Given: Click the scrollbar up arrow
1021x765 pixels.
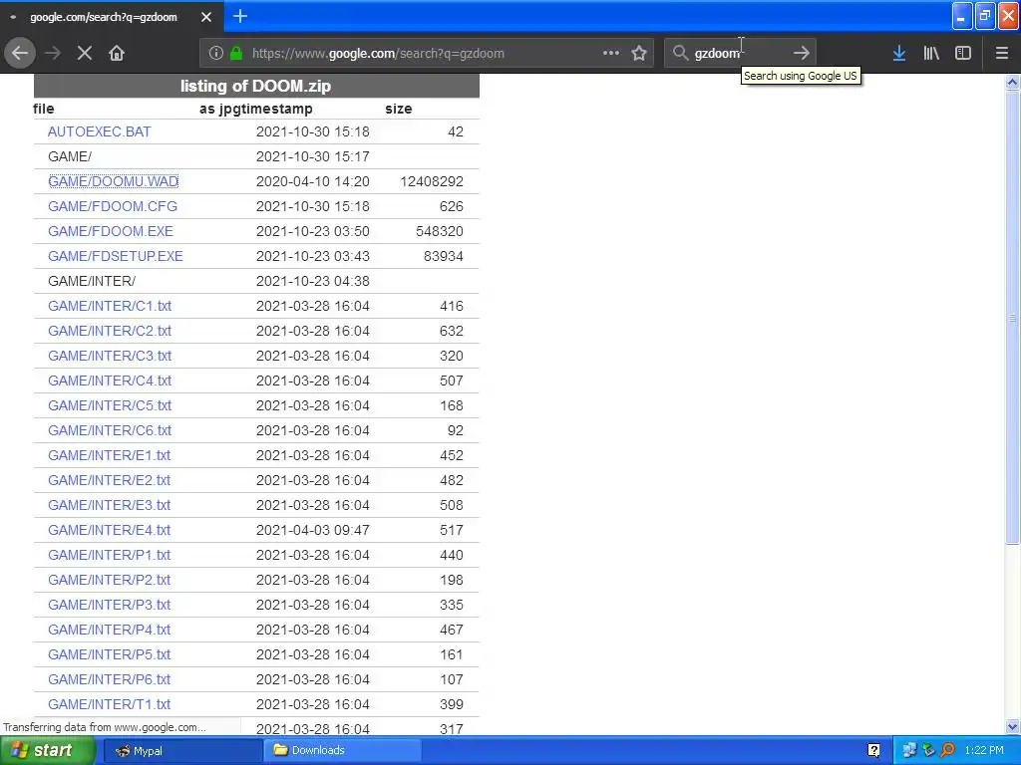Looking at the screenshot, I should point(1012,82).
